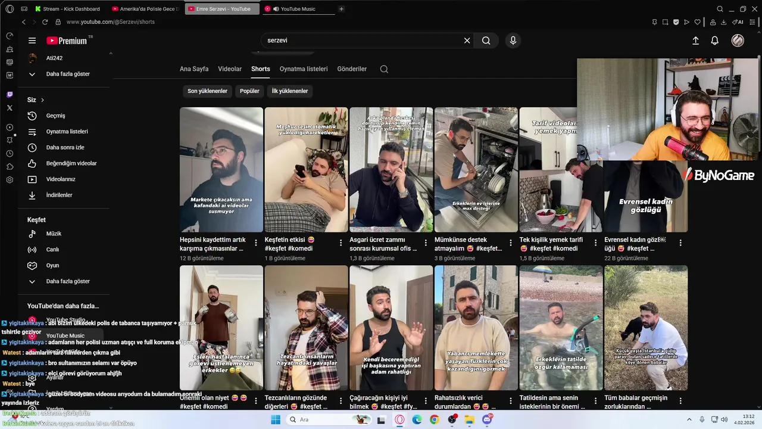Image resolution: width=762 pixels, height=429 pixels.
Task: Open the Create upload icon
Action: [x=695, y=41]
